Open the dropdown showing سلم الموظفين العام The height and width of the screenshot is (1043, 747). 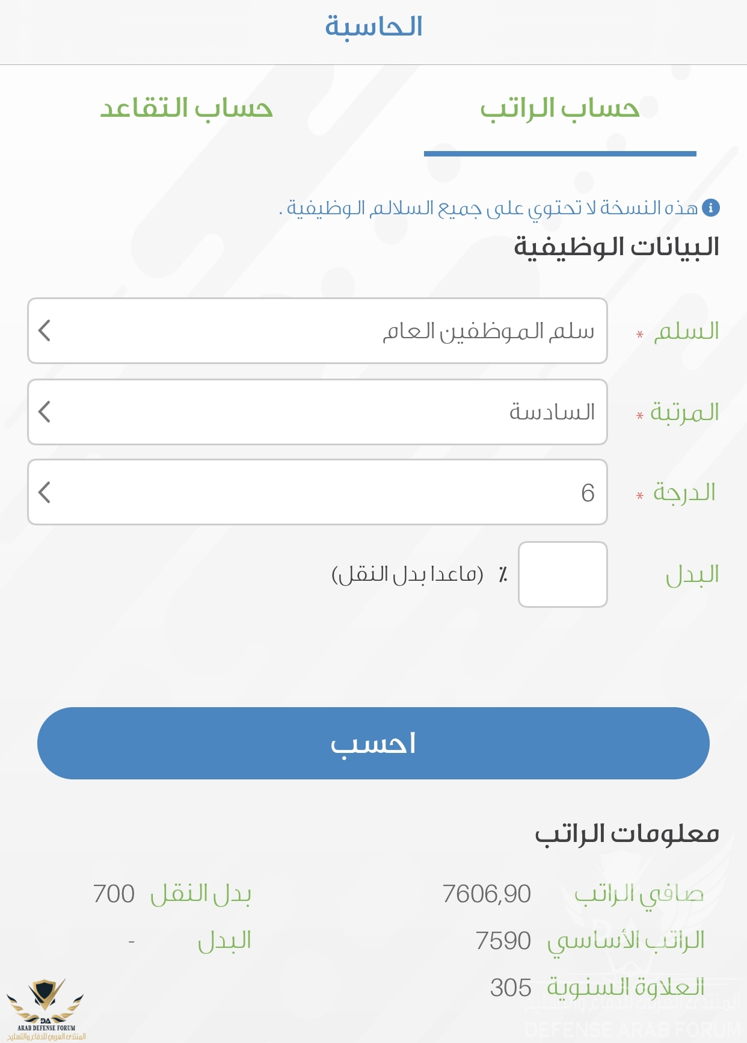pyautogui.click(x=317, y=330)
